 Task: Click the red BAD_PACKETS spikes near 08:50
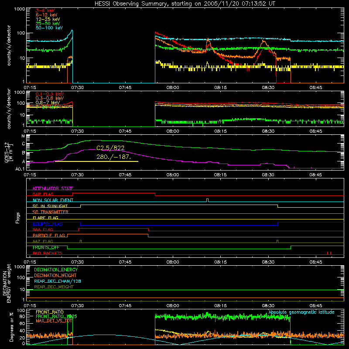pos(329,253)
